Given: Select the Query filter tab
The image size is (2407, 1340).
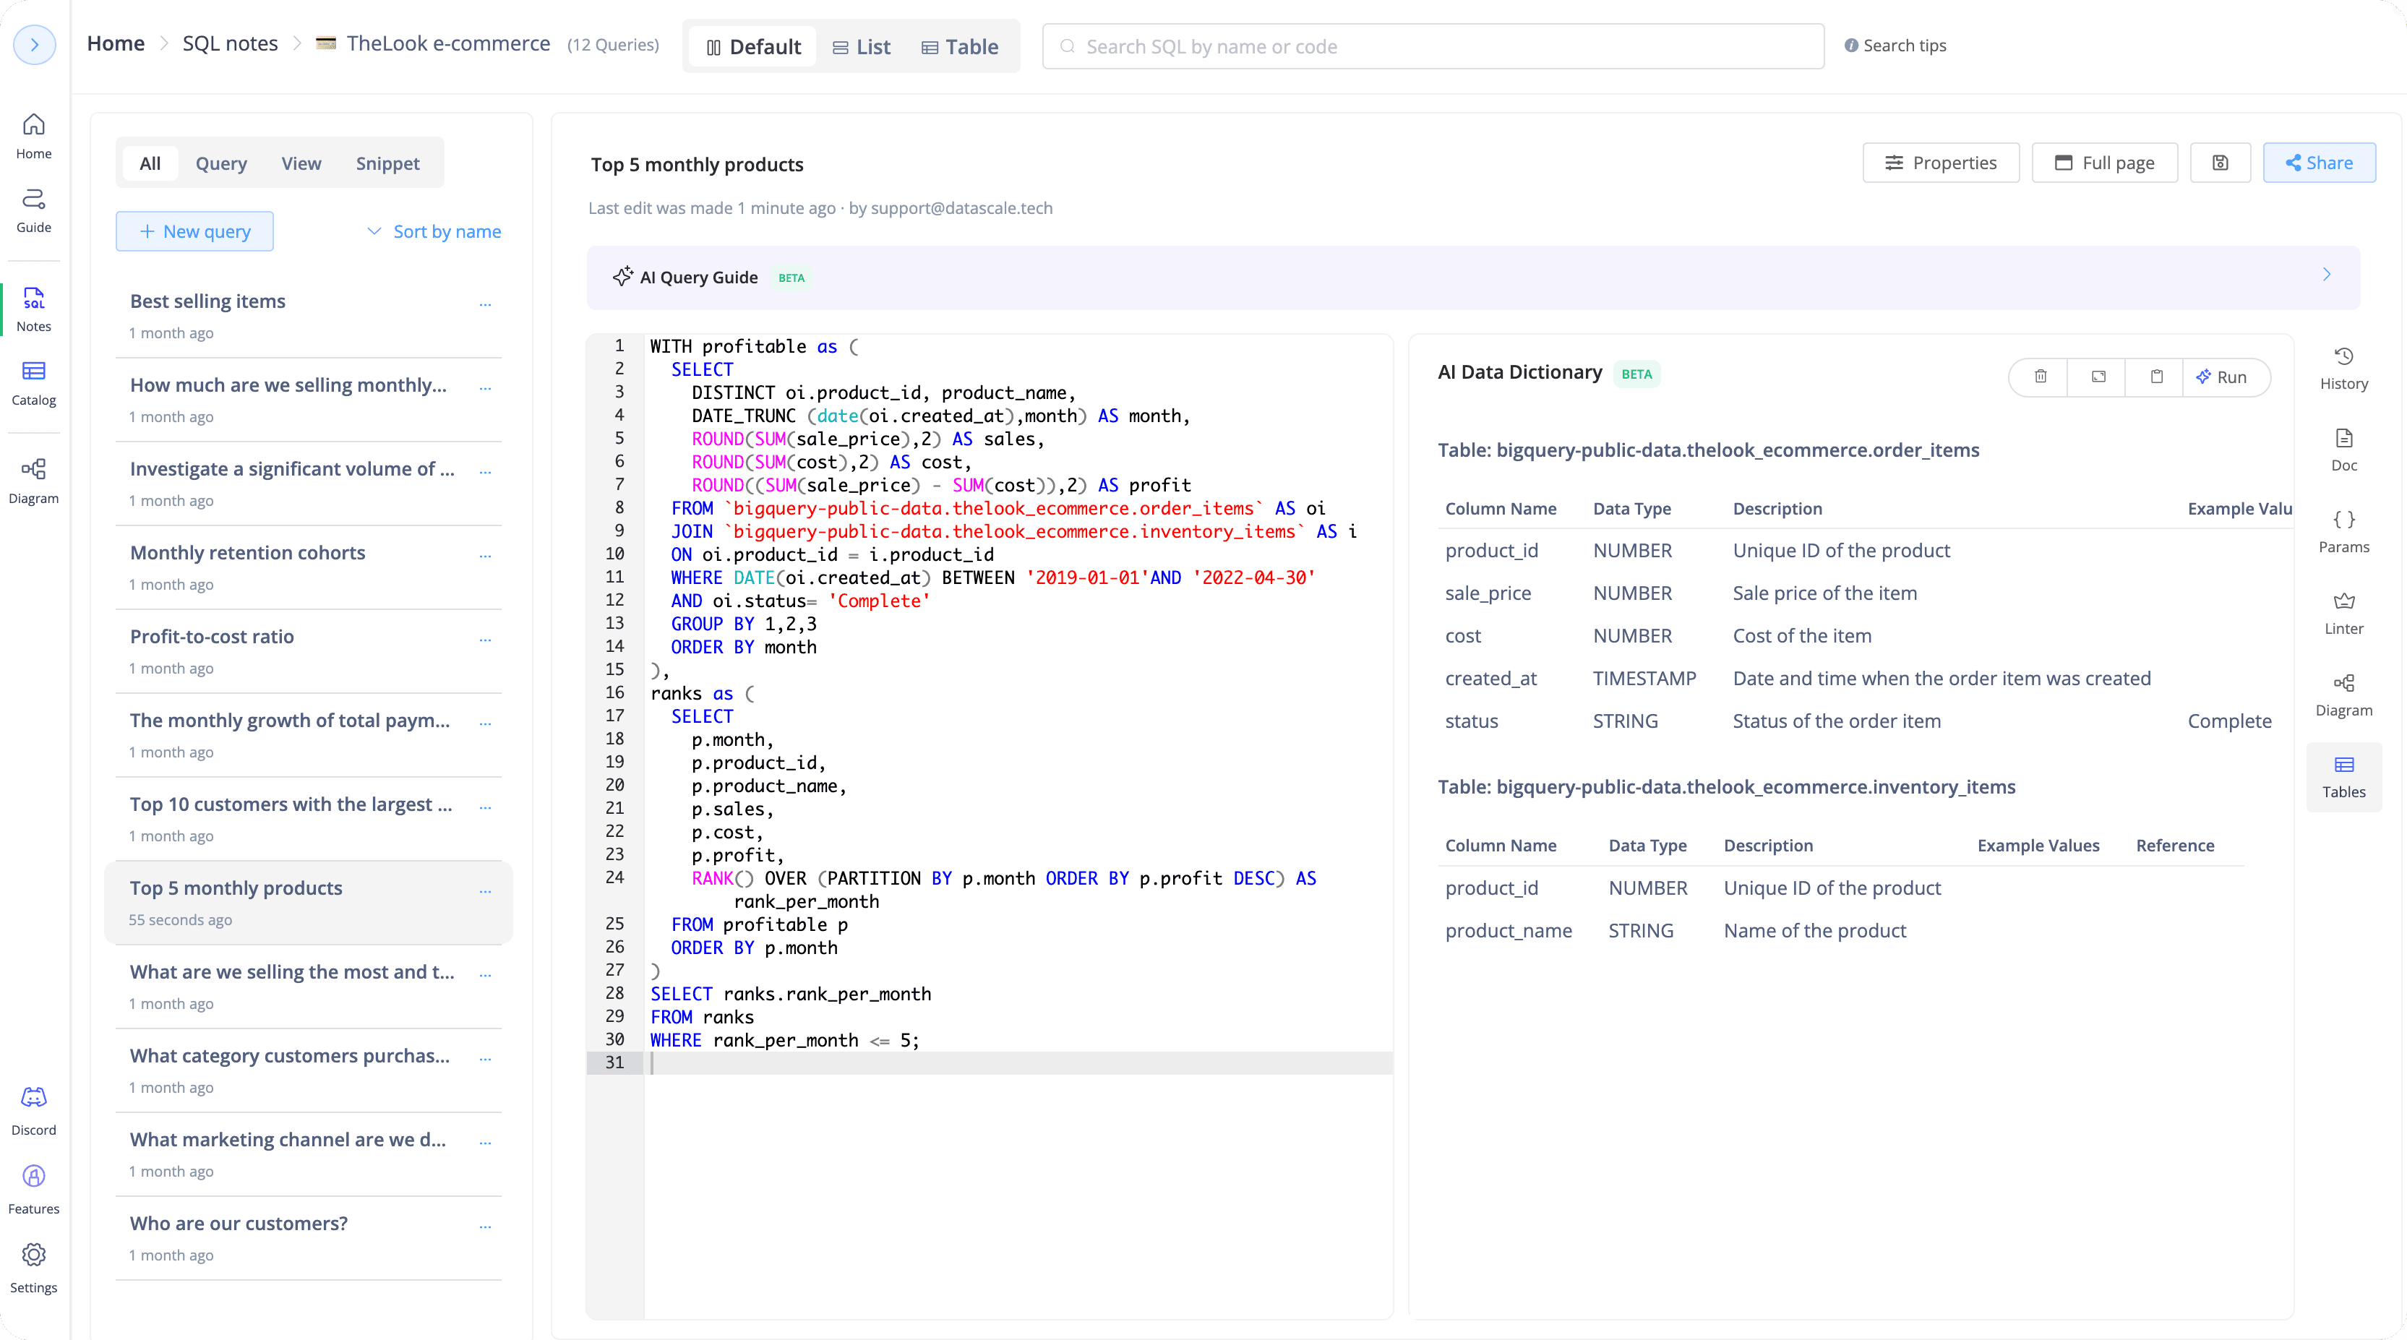Looking at the screenshot, I should 220,163.
